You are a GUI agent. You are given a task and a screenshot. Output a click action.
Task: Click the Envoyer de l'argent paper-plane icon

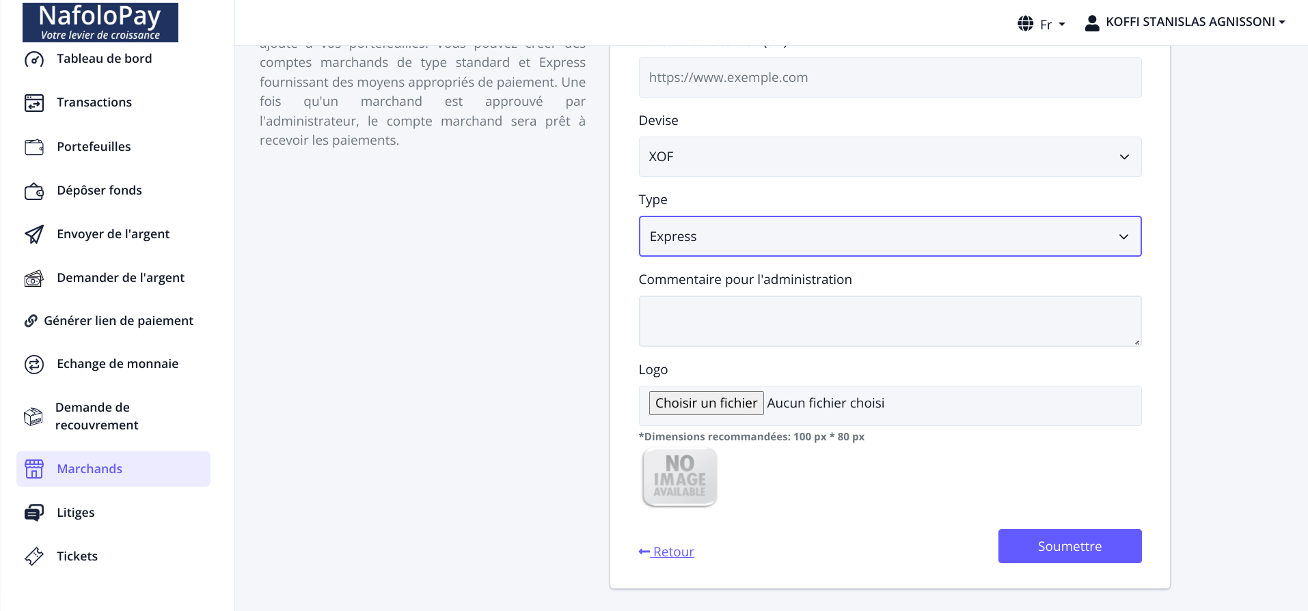[34, 234]
